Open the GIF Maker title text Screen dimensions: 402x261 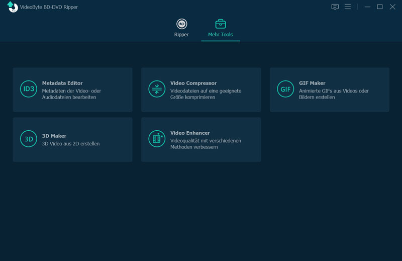coord(312,83)
